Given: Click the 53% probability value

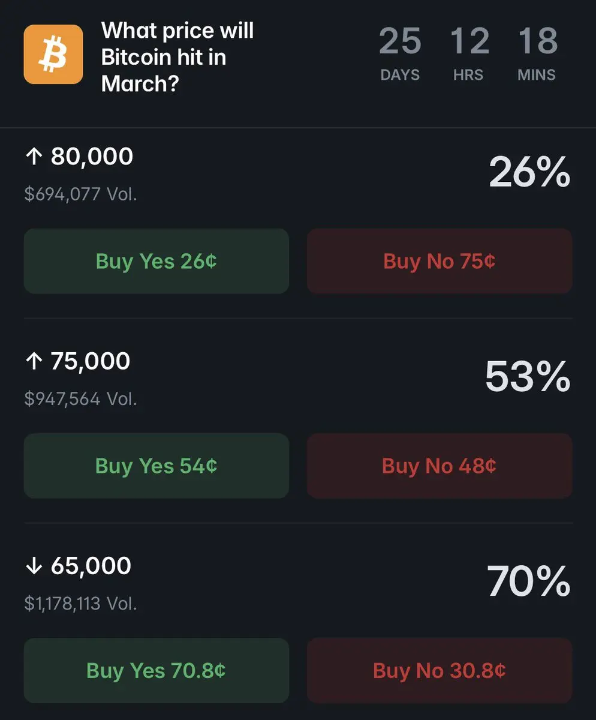Looking at the screenshot, I should click(527, 377).
